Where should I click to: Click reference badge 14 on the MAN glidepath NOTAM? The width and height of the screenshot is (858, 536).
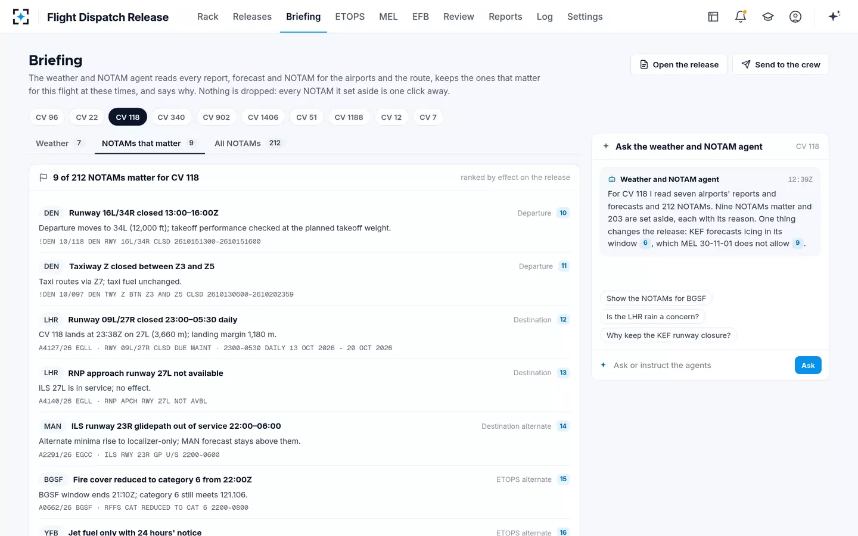[563, 426]
